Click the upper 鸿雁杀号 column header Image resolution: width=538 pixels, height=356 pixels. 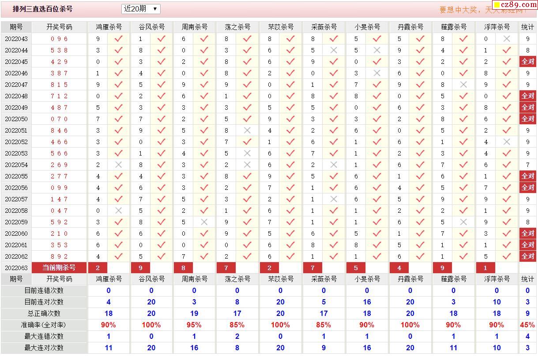point(109,27)
